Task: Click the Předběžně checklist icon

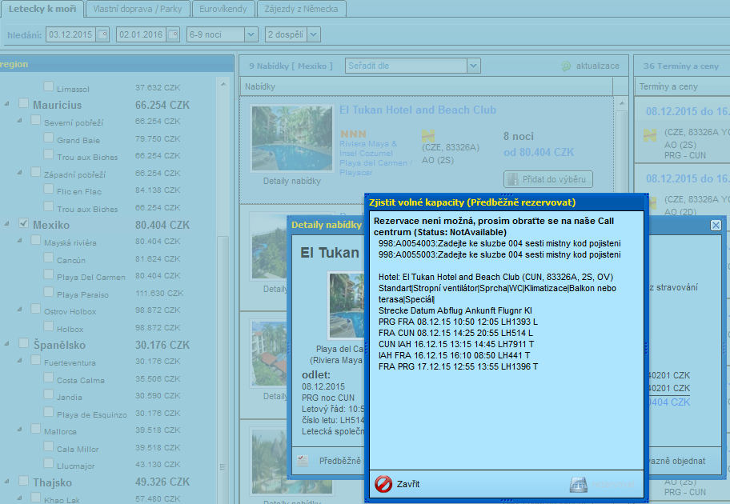Action: click(x=303, y=461)
